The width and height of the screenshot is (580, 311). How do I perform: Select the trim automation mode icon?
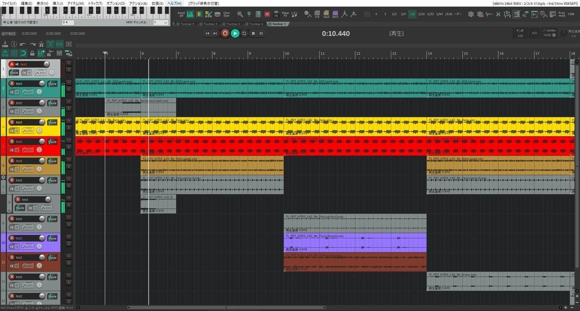tap(317, 14)
